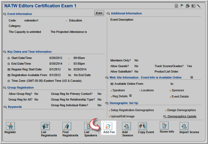208x144 pixels.
Task: Collapse the Event Information section
Action: pos(4,14)
